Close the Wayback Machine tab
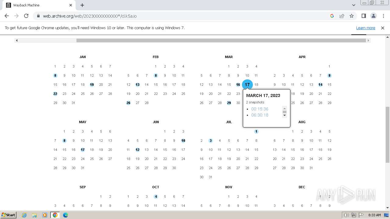Screen dimensions: 390x219 point(71,5)
